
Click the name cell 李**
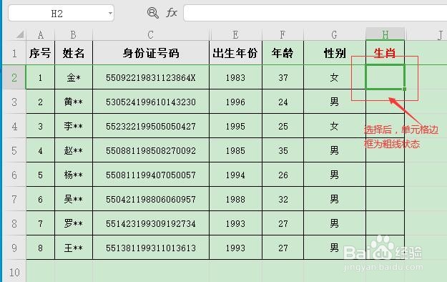click(74, 126)
